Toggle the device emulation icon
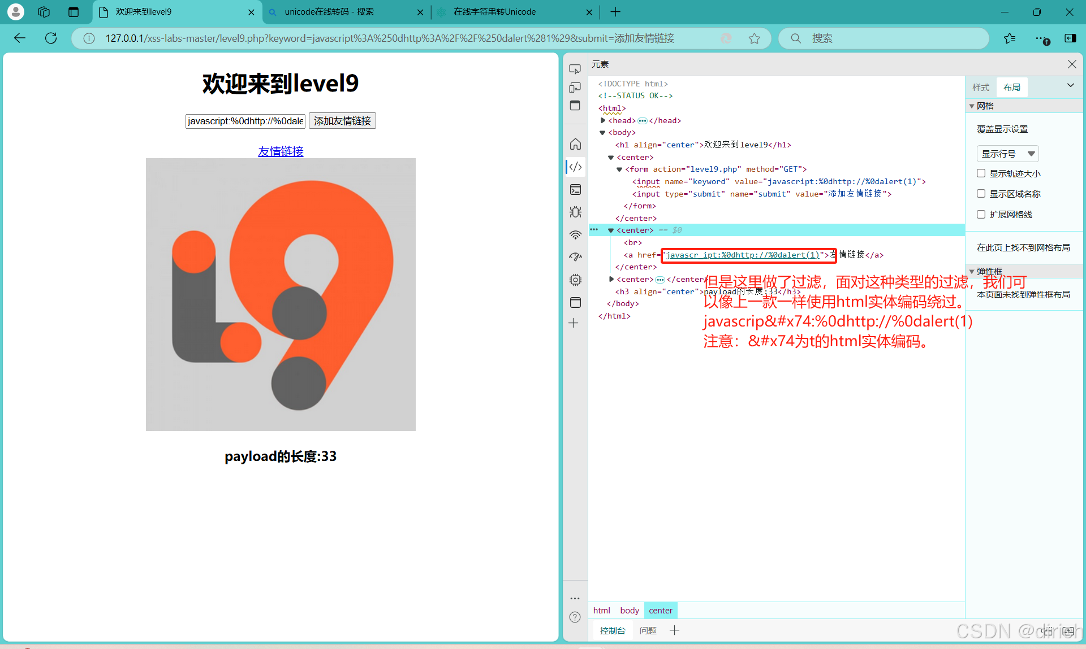Screen dimensions: 1086x649 (575, 88)
